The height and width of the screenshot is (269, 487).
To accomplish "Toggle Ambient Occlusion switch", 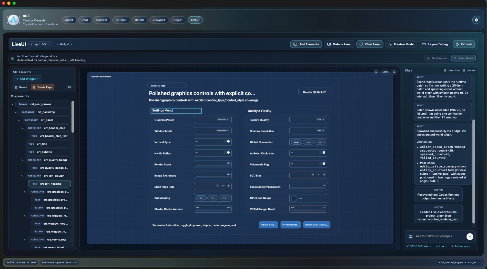I will click(x=322, y=153).
